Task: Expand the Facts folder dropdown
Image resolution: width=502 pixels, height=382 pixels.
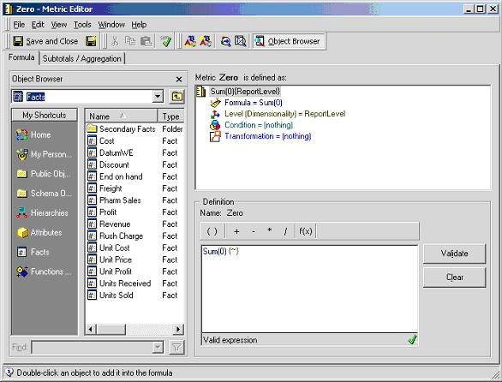Action: 158,97
